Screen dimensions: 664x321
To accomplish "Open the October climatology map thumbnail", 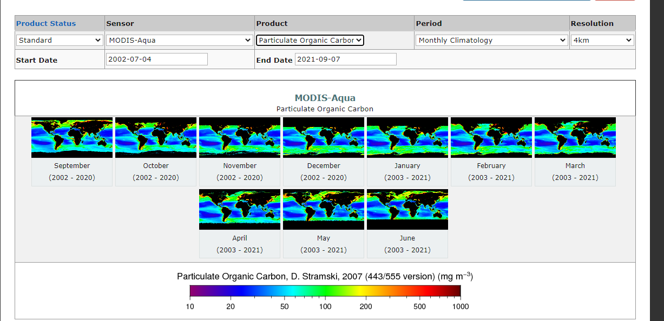I will (x=156, y=137).
